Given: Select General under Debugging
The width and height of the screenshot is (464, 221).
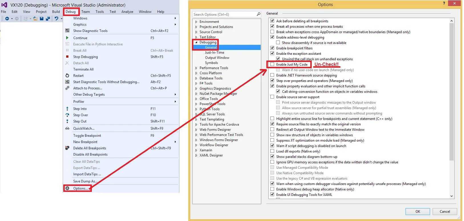Looking at the screenshot, I should 211,47.
